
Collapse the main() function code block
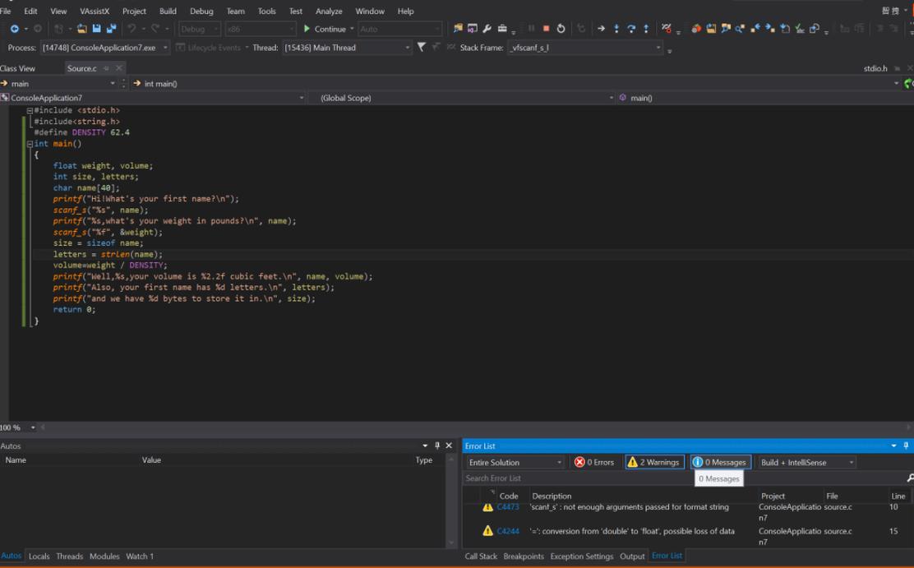click(x=30, y=144)
